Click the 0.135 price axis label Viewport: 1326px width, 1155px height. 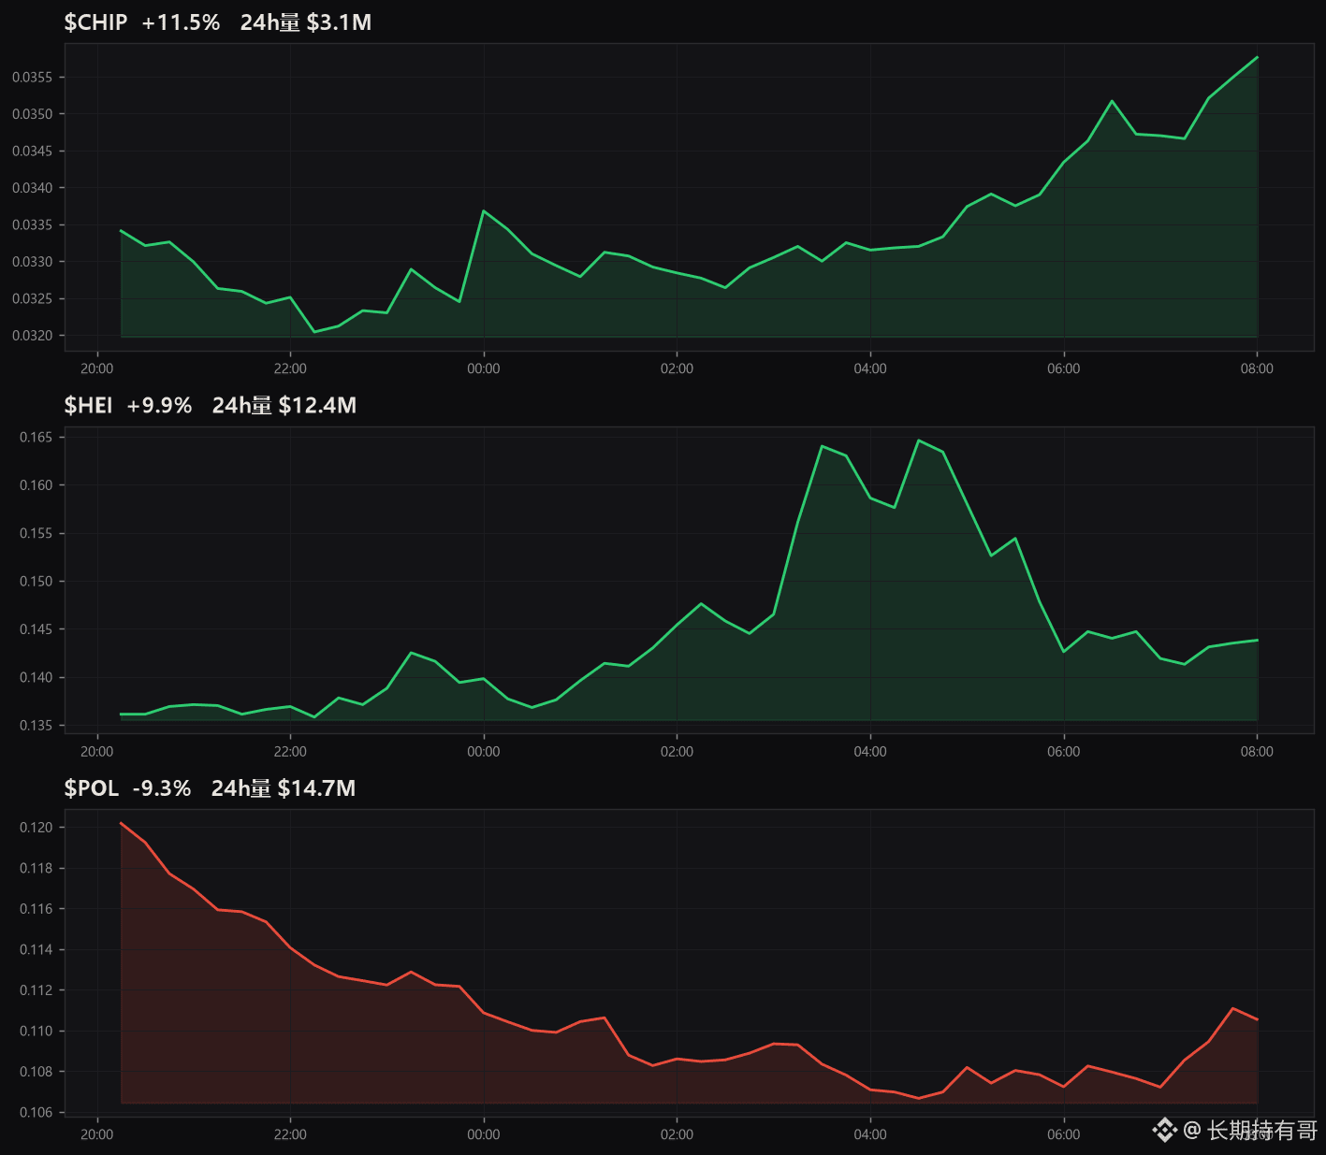(x=36, y=726)
